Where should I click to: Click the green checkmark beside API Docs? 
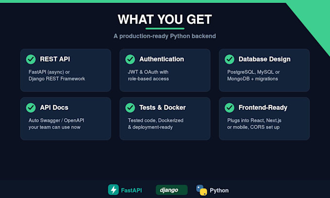pos(31,107)
